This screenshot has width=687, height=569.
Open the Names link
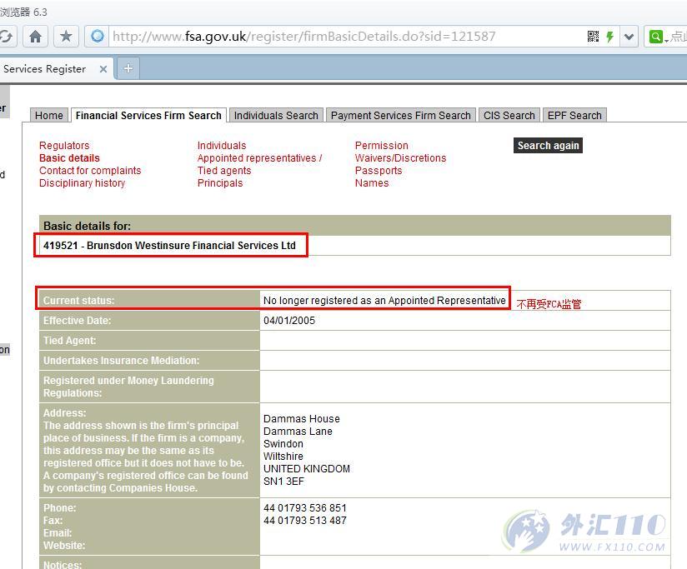point(372,183)
